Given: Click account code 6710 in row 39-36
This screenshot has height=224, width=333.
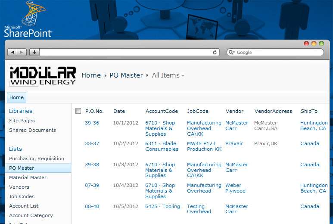Looking at the screenshot, I should point(160,128).
